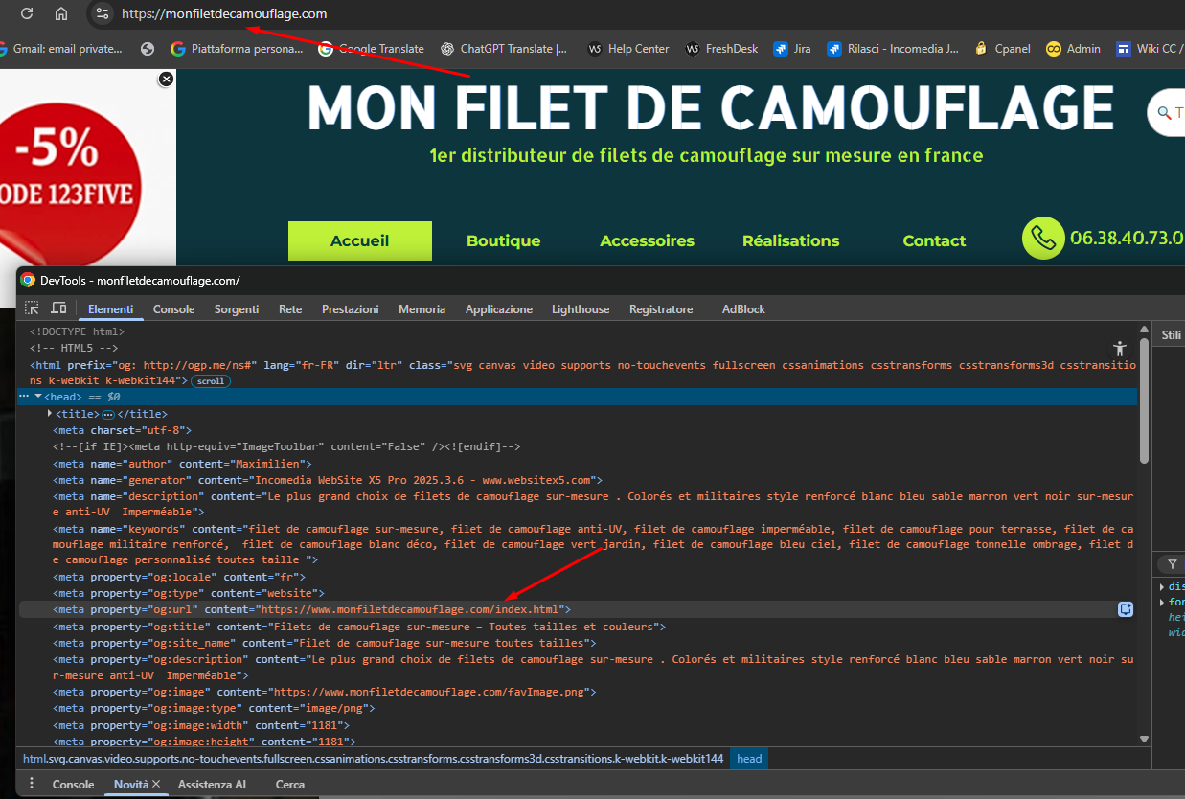Screen dimensions: 1185x799
Task: Click the green phone call icon
Action: pos(1043,239)
